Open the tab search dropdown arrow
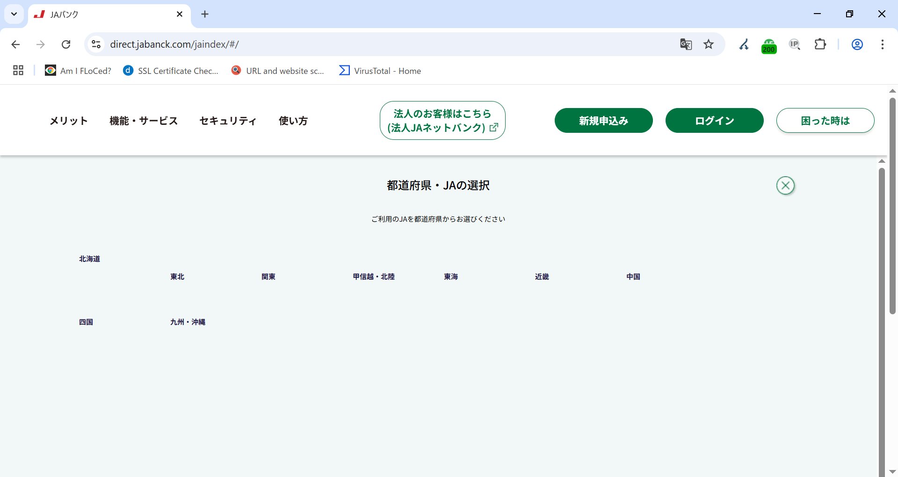The height and width of the screenshot is (477, 898). [x=14, y=14]
